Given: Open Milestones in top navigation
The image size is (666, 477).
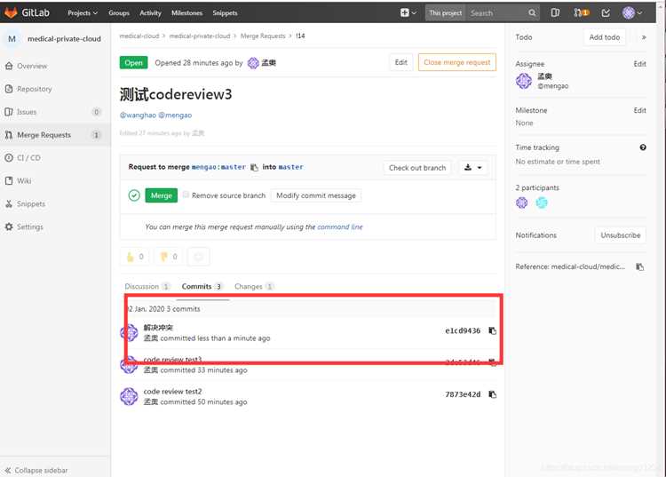Looking at the screenshot, I should [x=186, y=13].
